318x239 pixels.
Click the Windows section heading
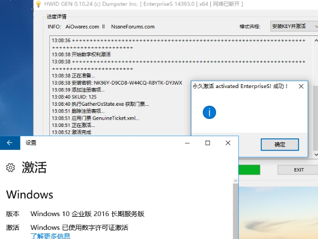(x=30, y=194)
